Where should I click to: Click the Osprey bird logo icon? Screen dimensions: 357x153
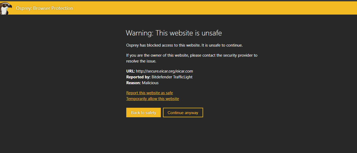click(6, 8)
